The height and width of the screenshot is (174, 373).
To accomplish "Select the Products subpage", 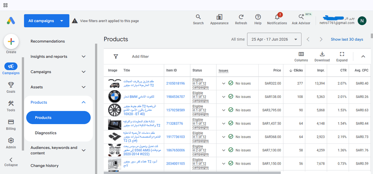I will click(x=58, y=118).
